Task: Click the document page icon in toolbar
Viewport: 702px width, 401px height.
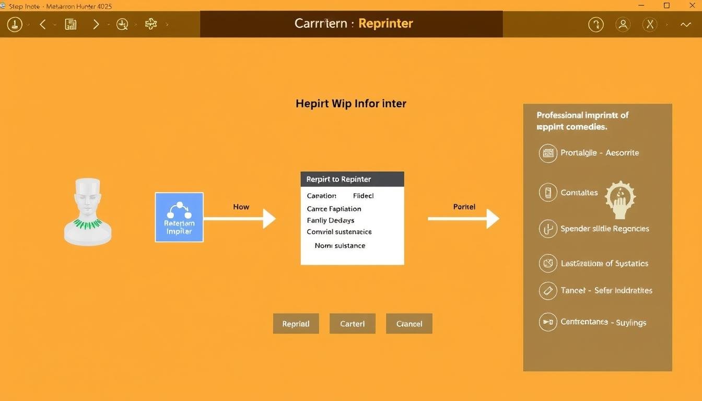Action: (x=71, y=24)
